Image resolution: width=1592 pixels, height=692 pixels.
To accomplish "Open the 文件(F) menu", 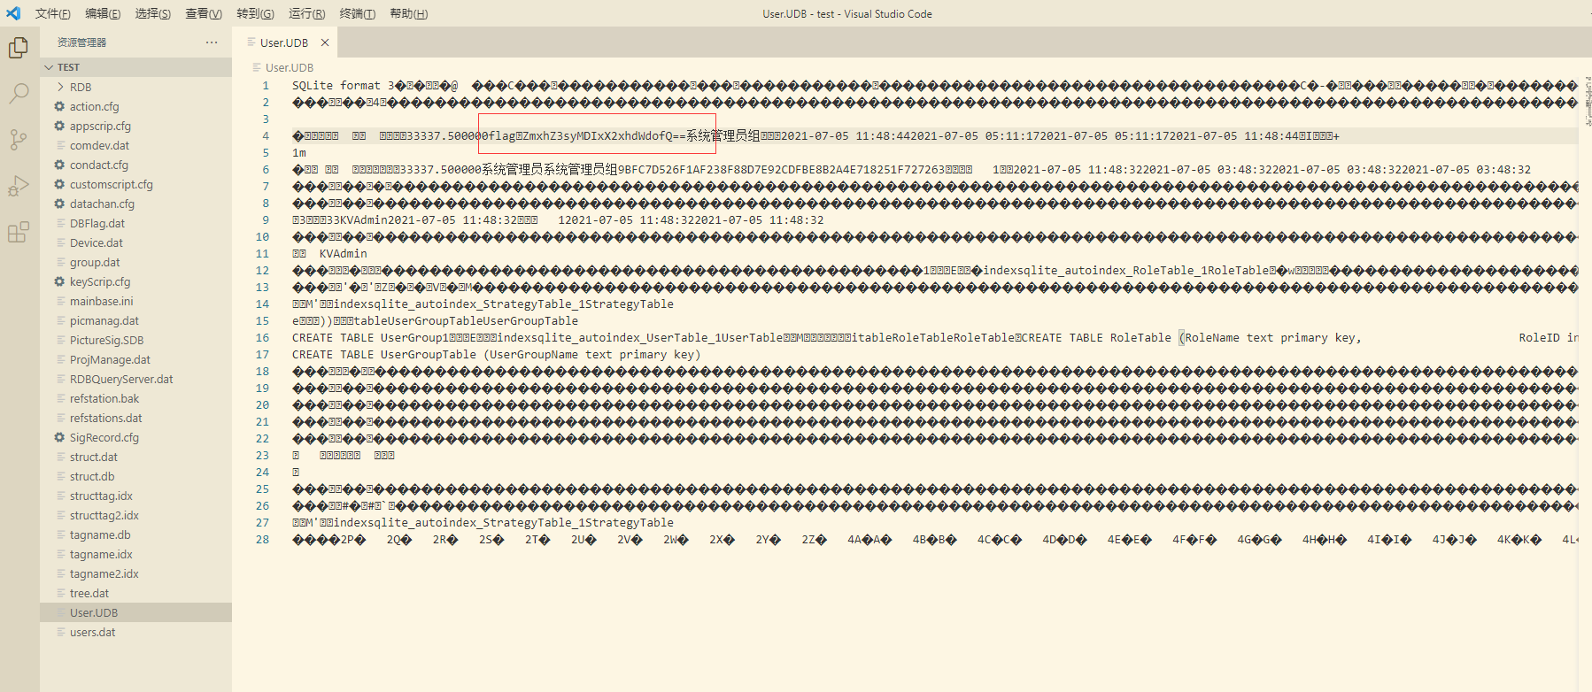I will (53, 13).
